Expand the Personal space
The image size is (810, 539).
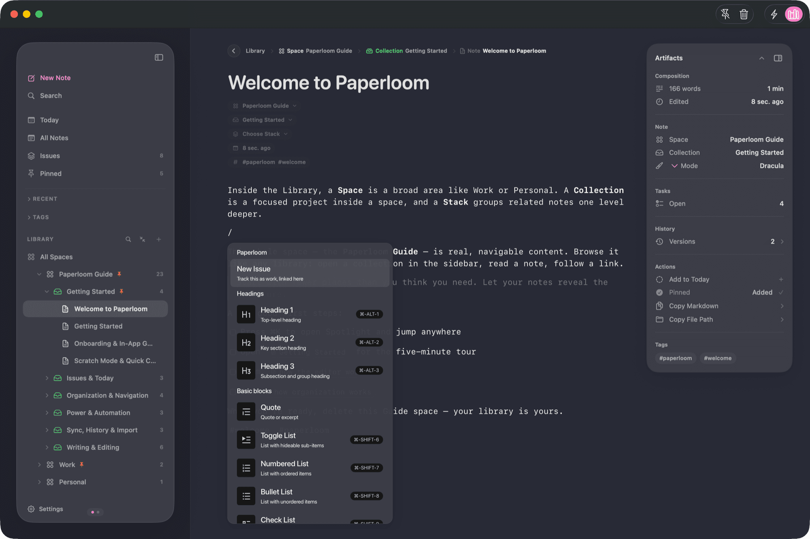pyautogui.click(x=39, y=482)
